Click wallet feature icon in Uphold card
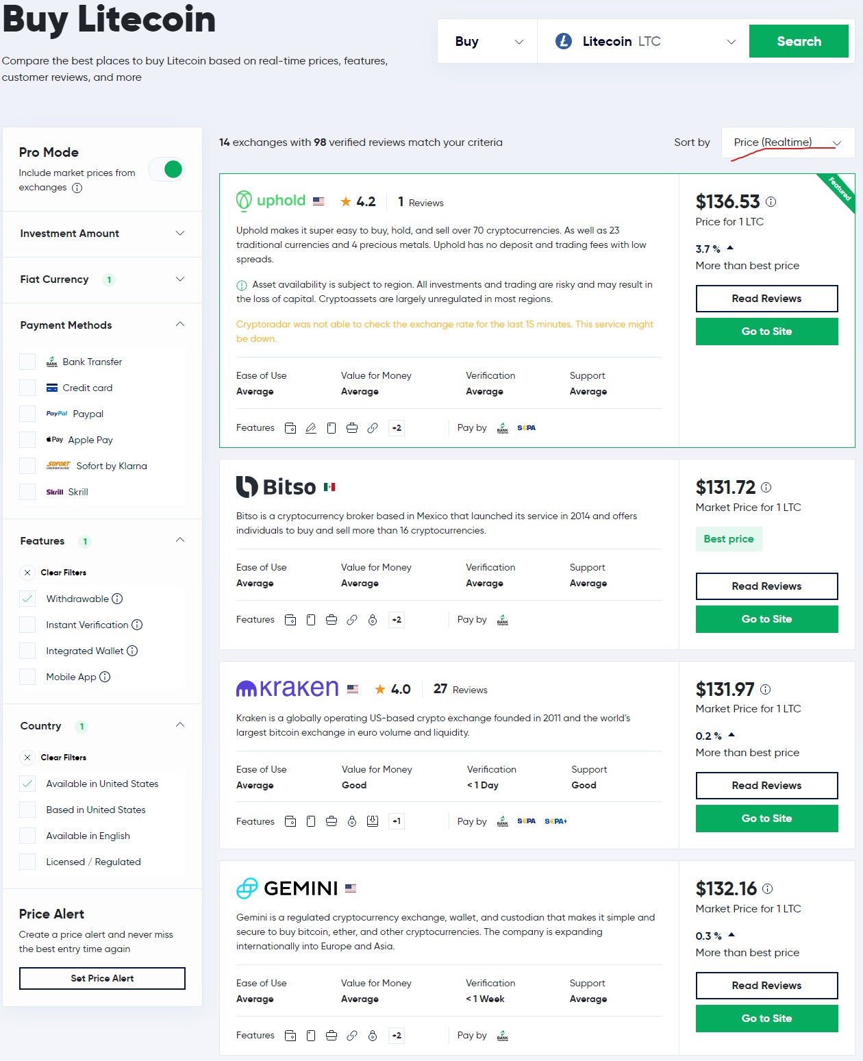The height and width of the screenshot is (1061, 863). [x=290, y=428]
